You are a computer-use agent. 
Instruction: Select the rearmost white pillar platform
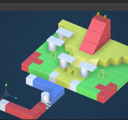[65, 33]
